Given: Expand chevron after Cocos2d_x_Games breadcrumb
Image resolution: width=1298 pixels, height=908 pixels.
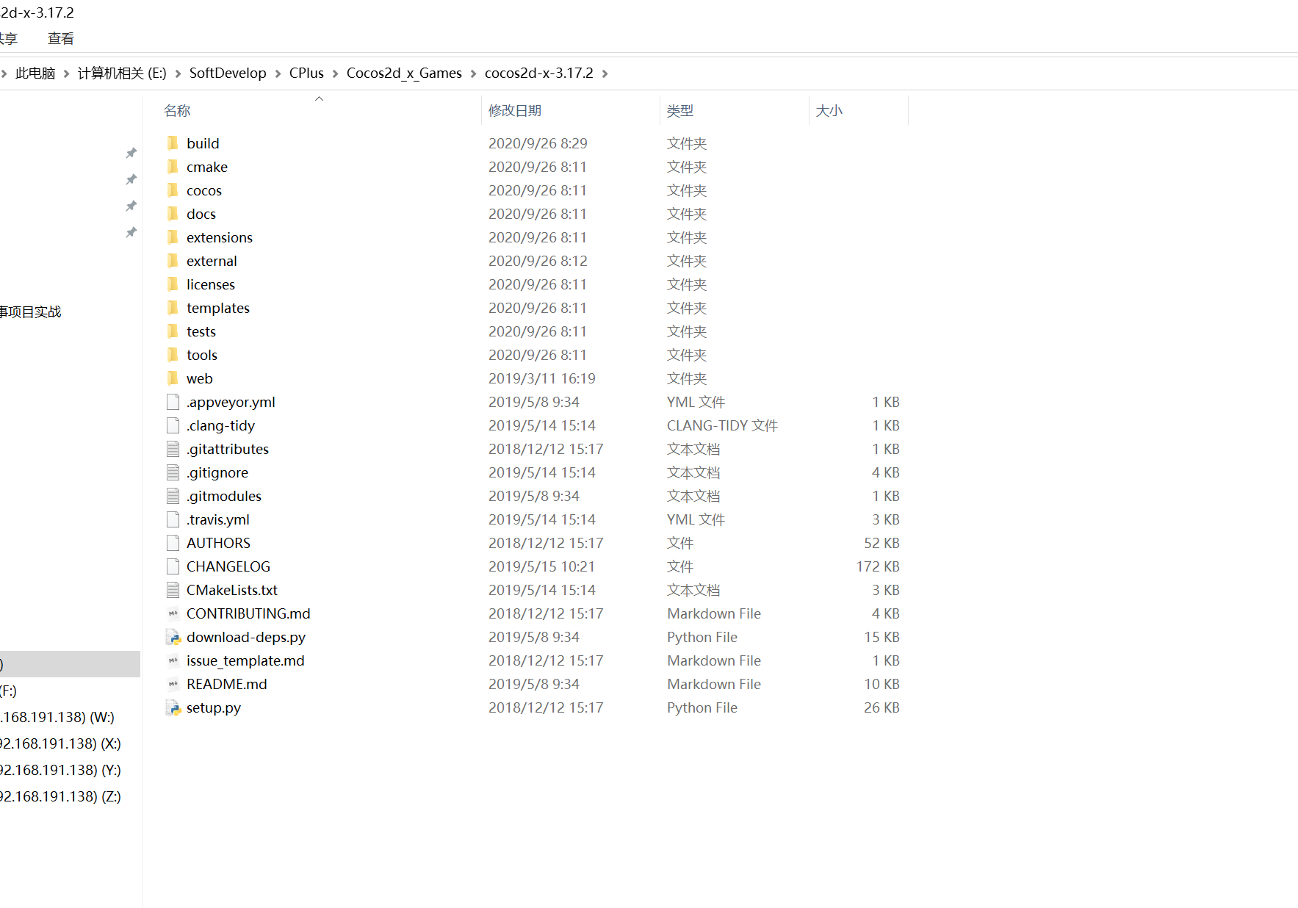Looking at the screenshot, I should click(473, 73).
